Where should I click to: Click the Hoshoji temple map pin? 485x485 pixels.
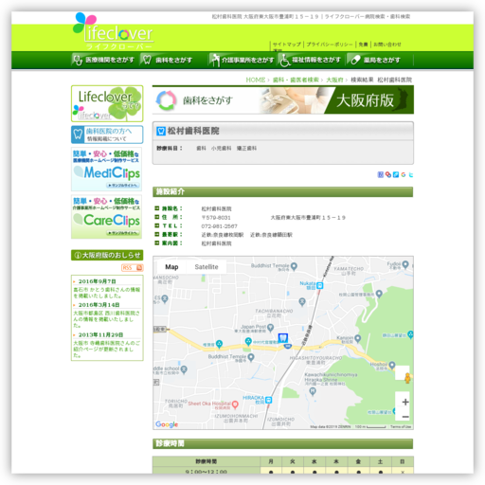[x=392, y=366]
